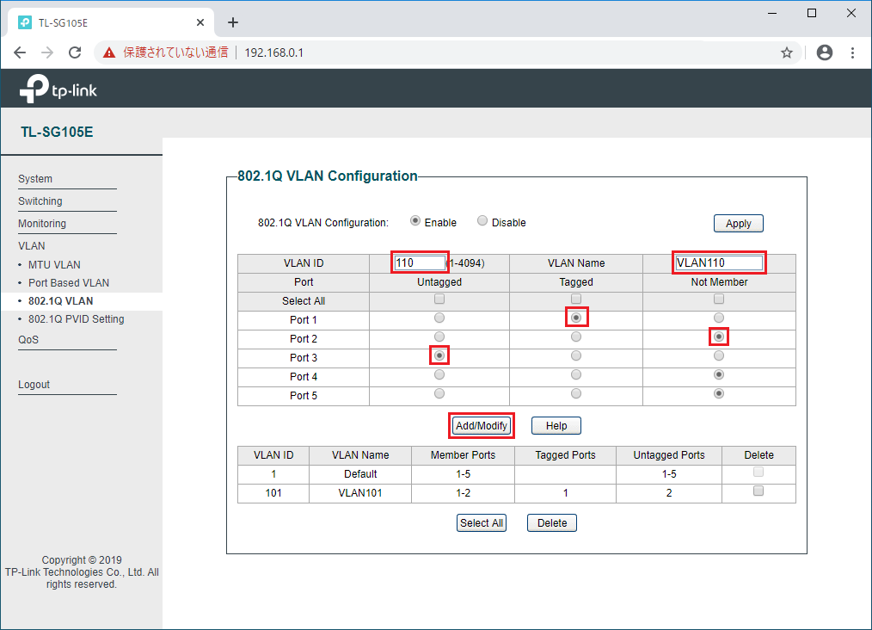
Task: Select Enable for 802.1Q VLAN Configuration
Action: click(415, 221)
